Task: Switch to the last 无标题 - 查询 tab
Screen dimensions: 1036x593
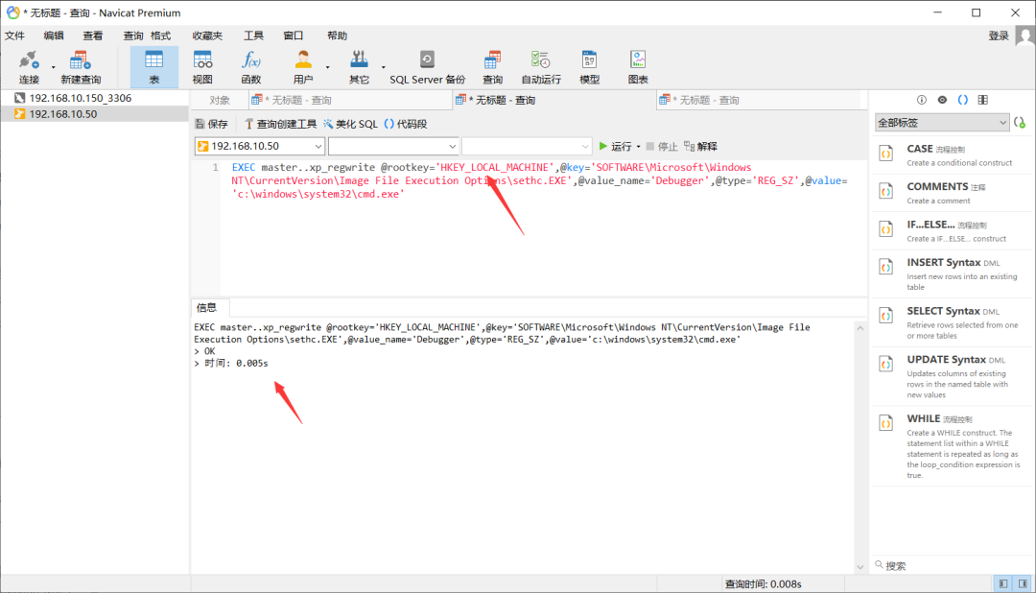Action: click(761, 100)
